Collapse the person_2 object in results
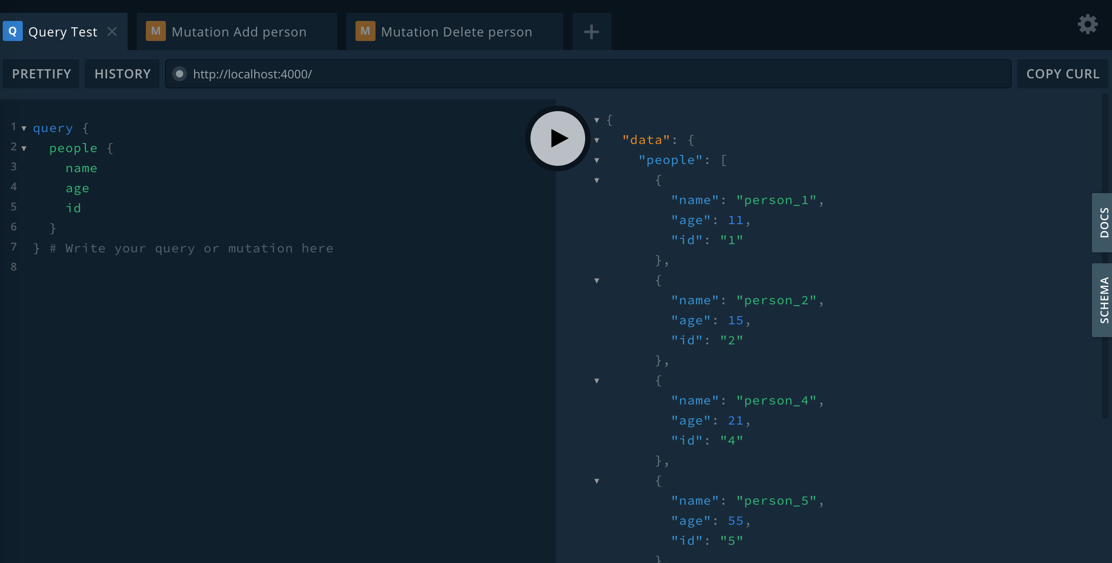Image resolution: width=1112 pixels, height=563 pixels. [597, 281]
